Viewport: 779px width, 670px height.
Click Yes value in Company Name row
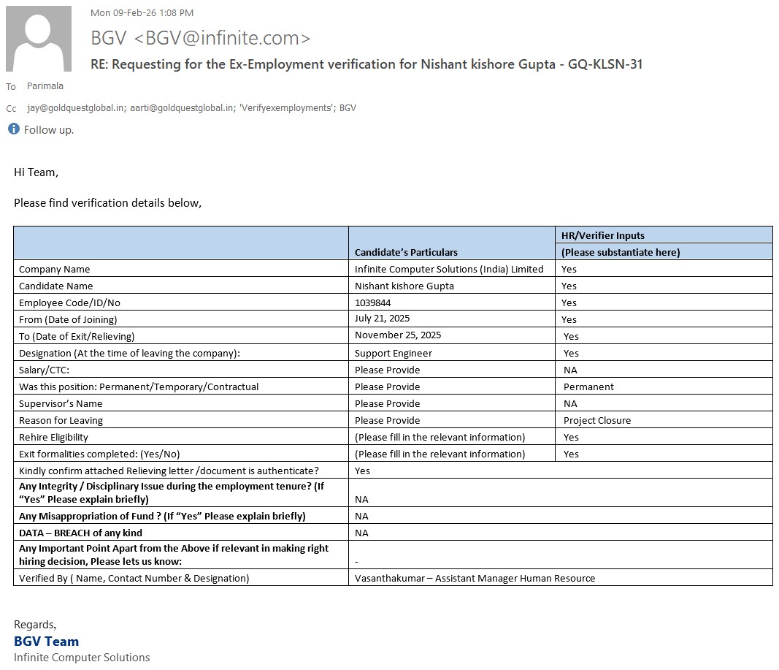(569, 269)
